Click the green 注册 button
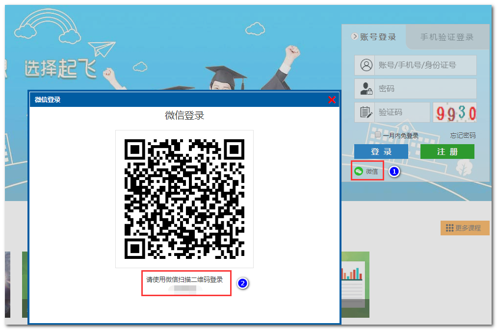 pos(447,152)
